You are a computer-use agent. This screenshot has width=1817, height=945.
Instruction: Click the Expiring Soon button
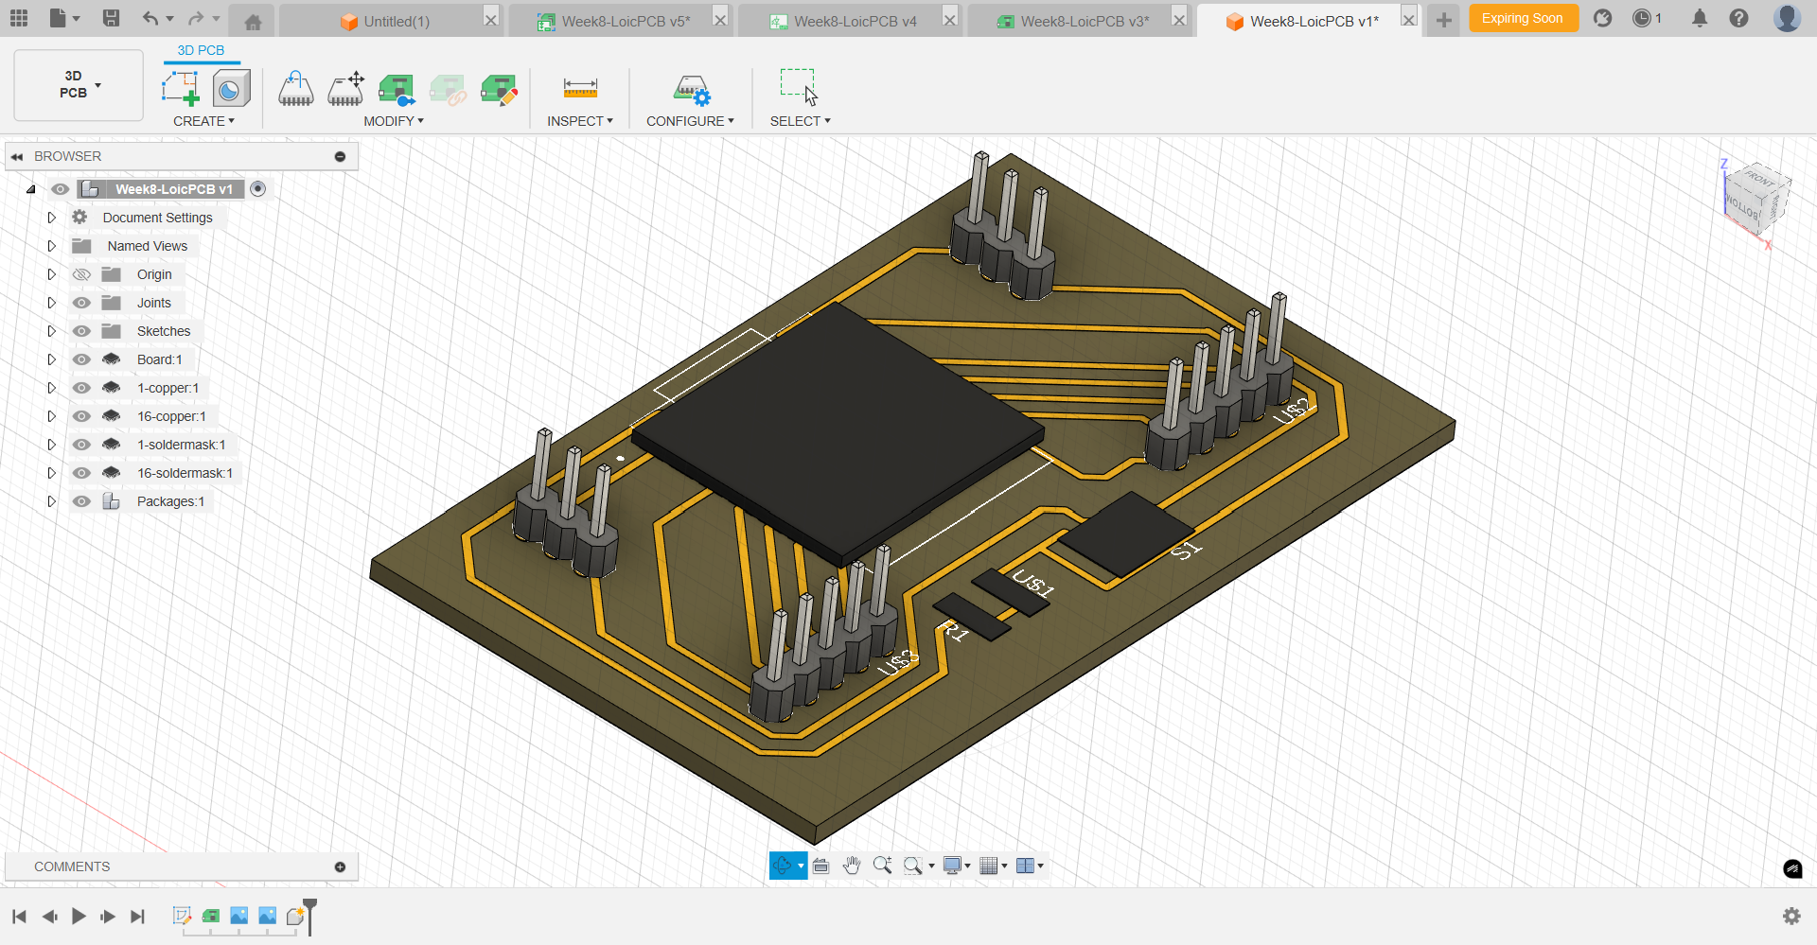[x=1522, y=18]
